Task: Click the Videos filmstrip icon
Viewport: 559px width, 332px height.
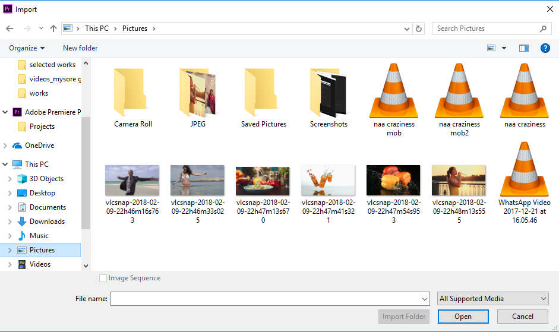Action: tap(22, 264)
